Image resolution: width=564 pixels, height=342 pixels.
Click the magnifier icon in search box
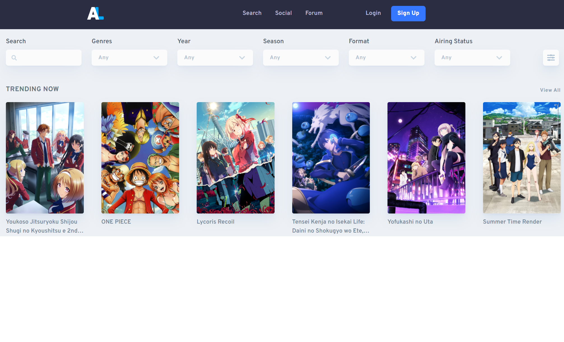pyautogui.click(x=14, y=58)
